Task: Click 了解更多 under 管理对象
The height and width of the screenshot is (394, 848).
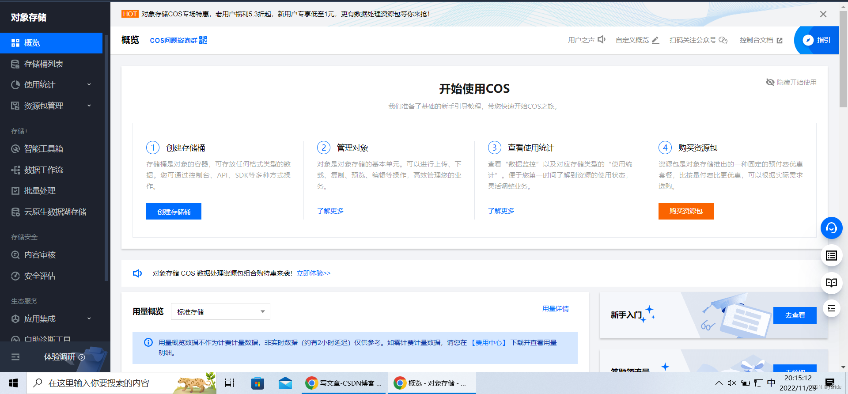Action: (x=330, y=211)
